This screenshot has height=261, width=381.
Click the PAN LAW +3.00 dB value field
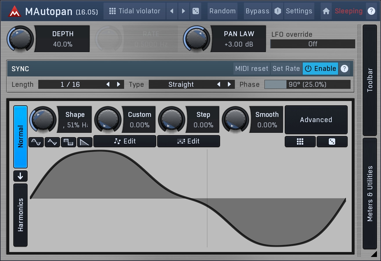(239, 44)
